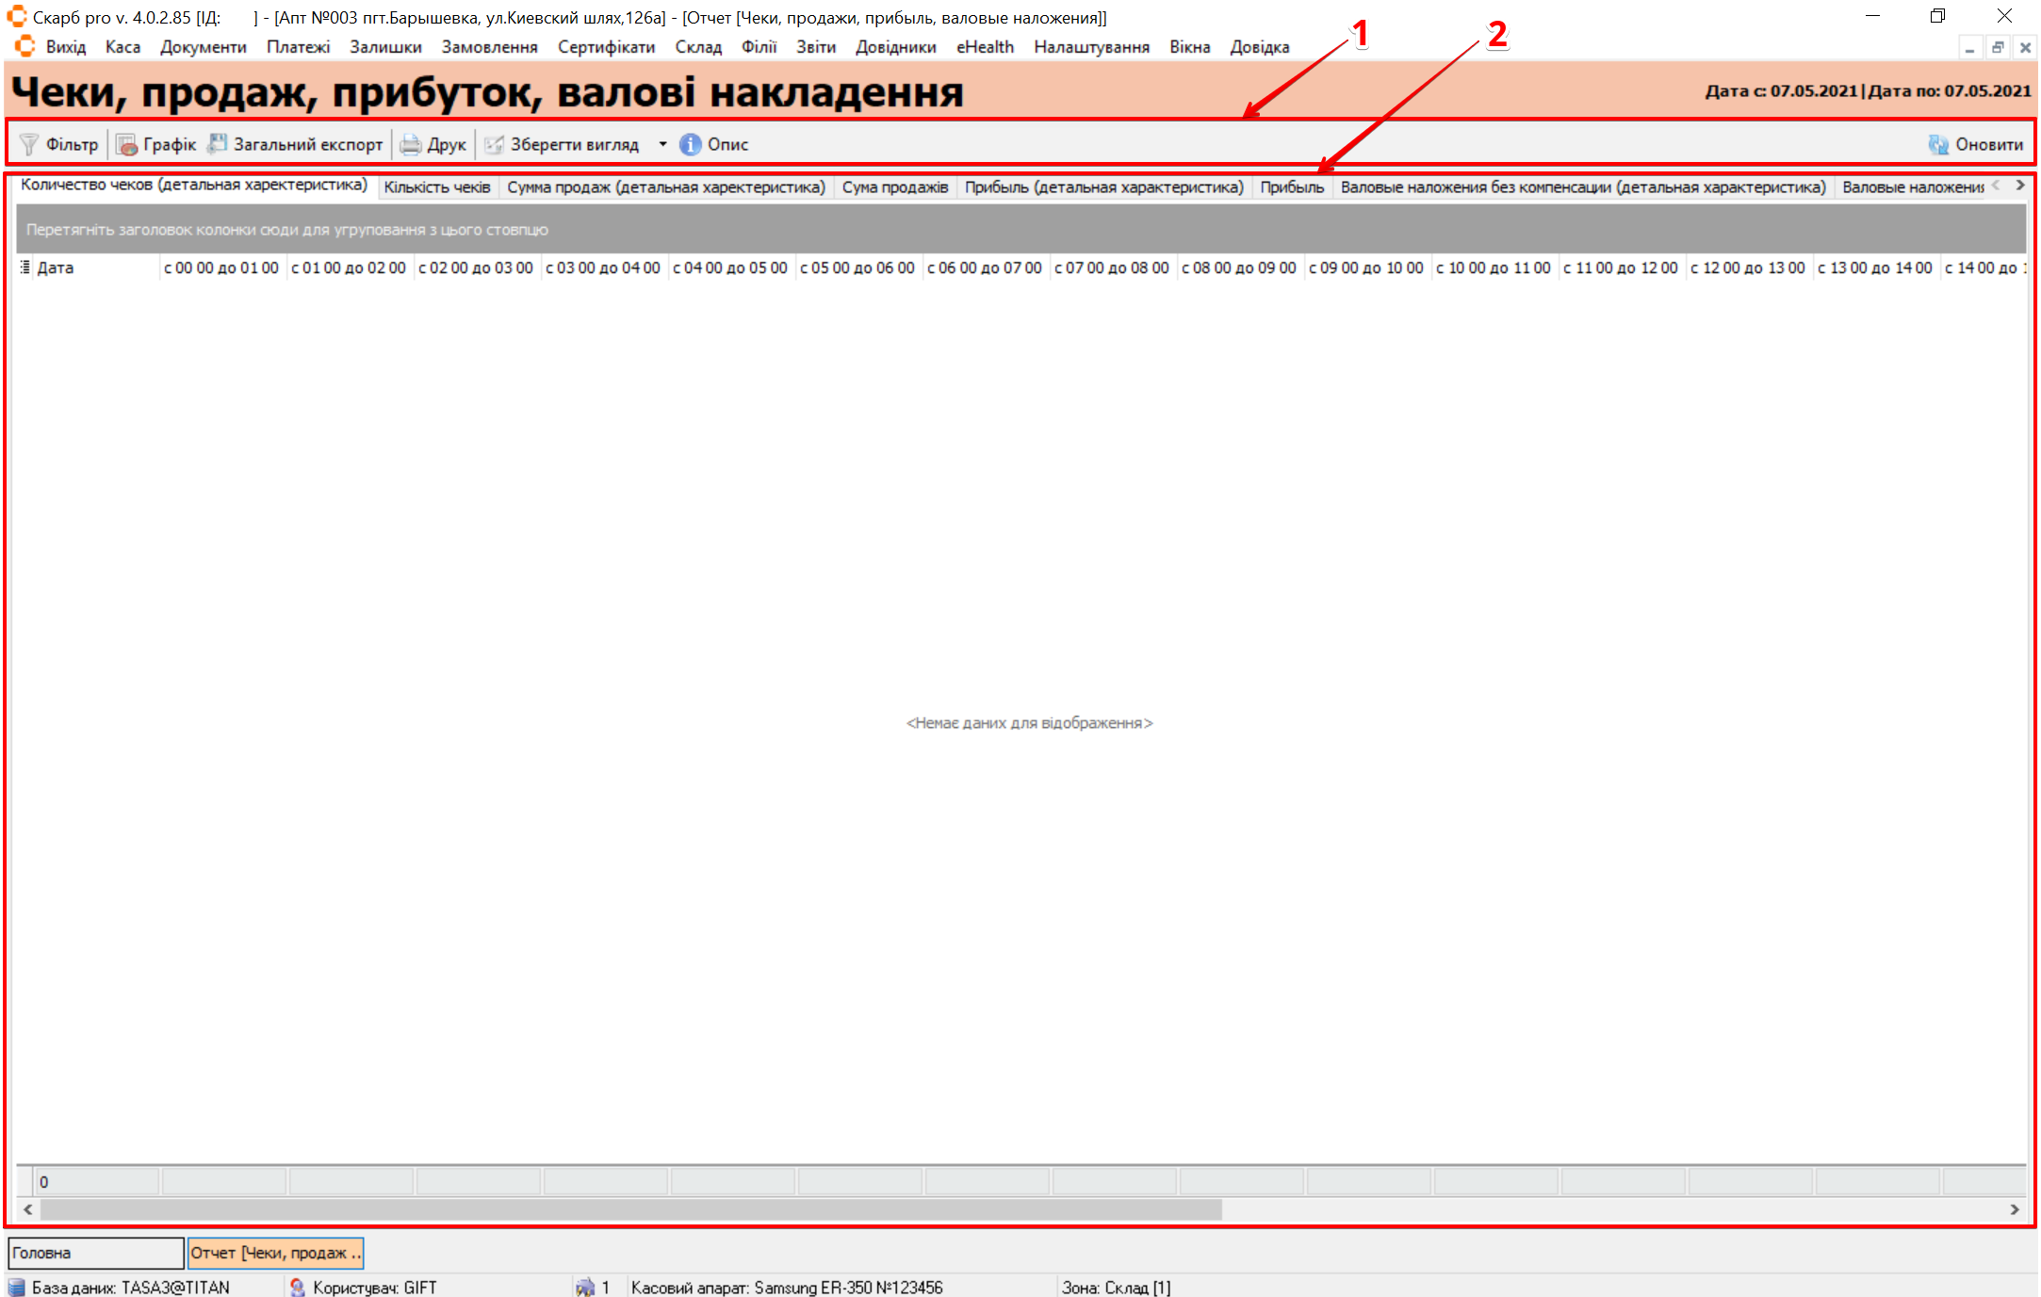The height and width of the screenshot is (1297, 2041).
Task: Open the Налаштування menu
Action: 1091,47
